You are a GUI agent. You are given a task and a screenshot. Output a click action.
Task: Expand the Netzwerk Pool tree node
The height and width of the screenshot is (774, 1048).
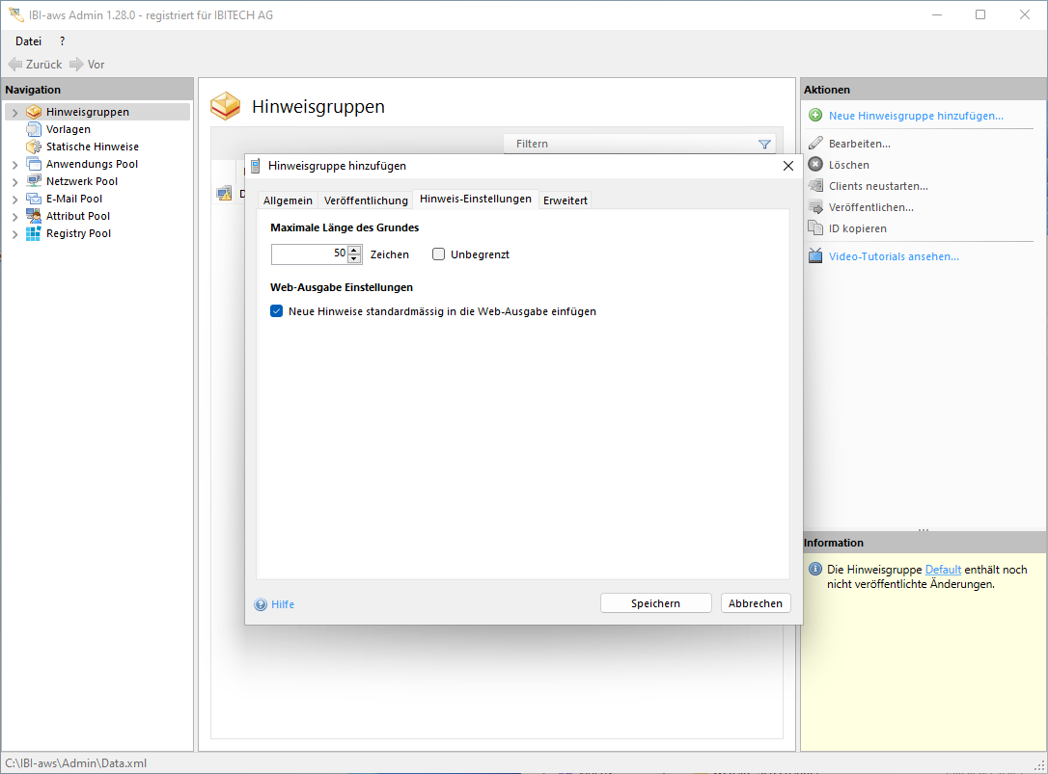[14, 182]
